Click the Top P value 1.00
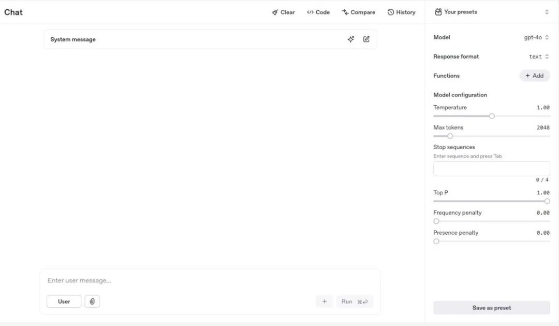 [x=543, y=192]
